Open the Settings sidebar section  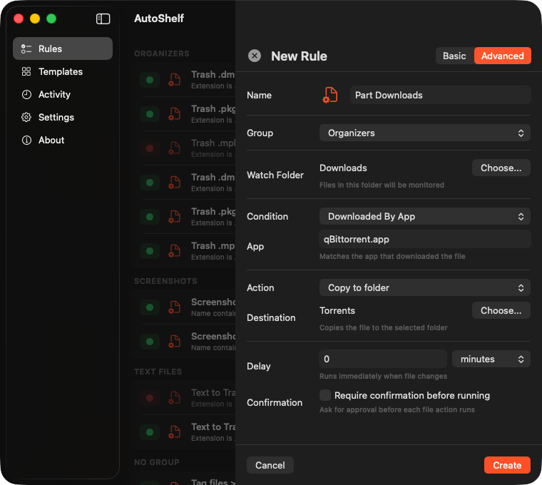[63, 117]
